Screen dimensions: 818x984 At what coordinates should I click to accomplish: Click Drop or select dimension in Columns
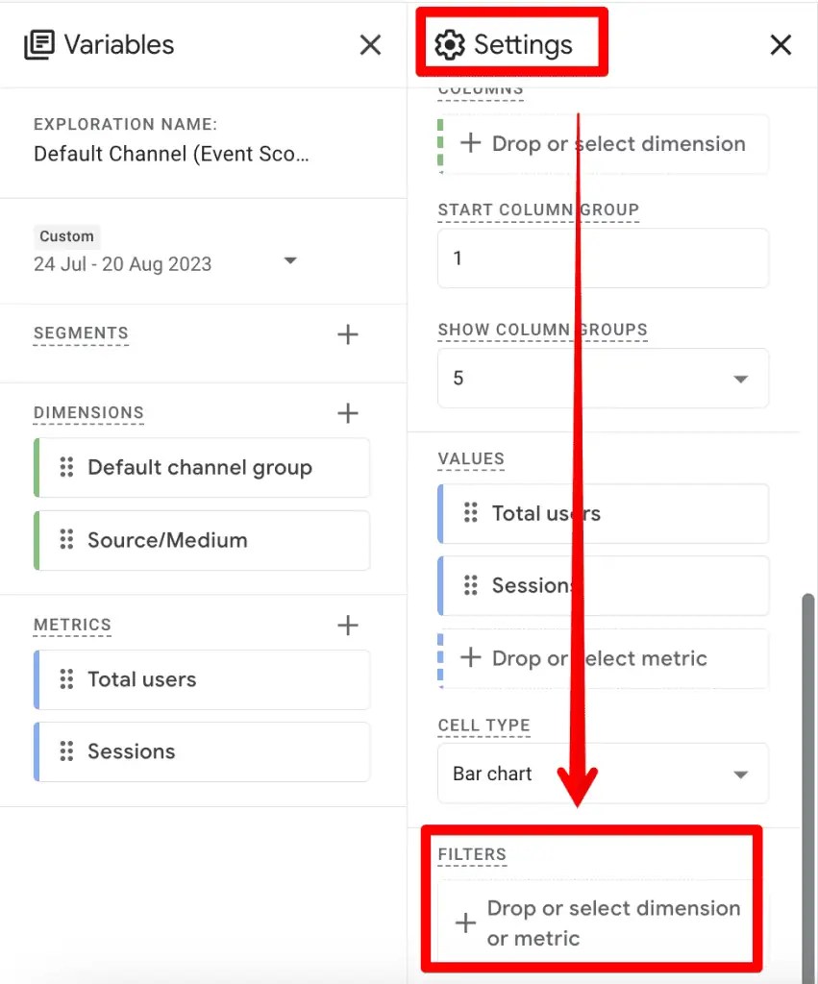click(x=605, y=144)
